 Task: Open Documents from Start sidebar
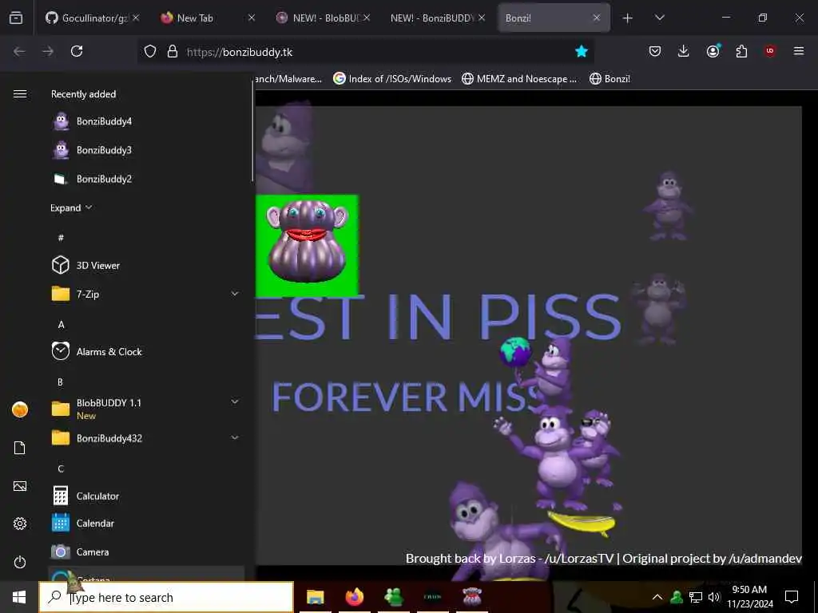(20, 448)
